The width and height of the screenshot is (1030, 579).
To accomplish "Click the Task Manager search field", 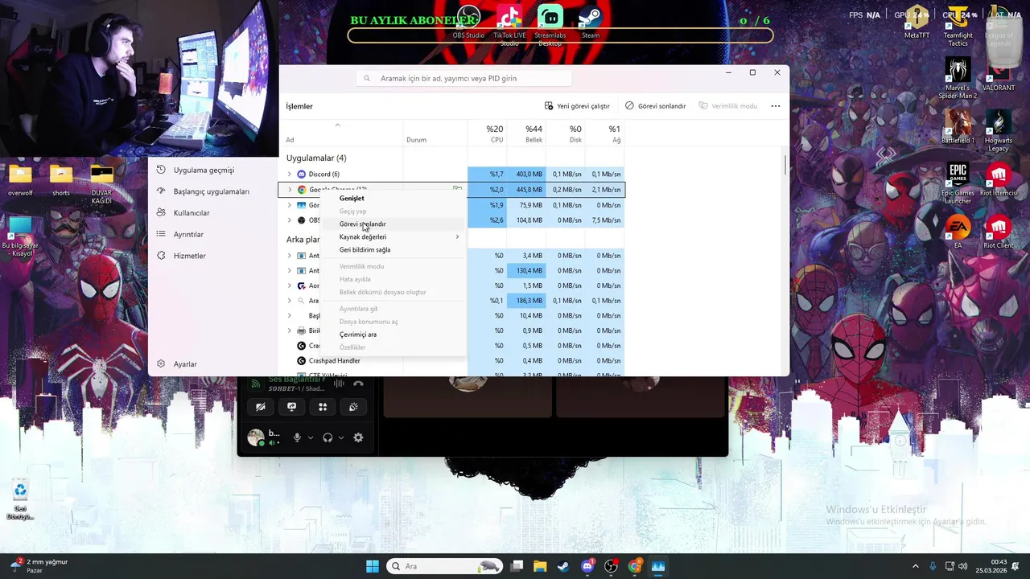I will [x=463, y=78].
